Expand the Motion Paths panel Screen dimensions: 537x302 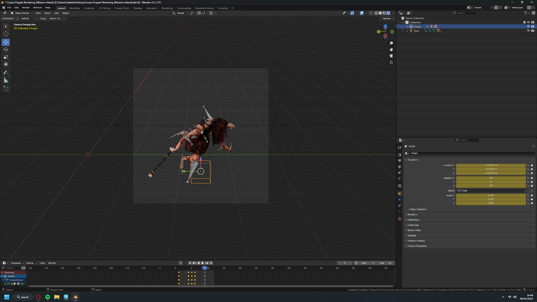pyautogui.click(x=414, y=231)
